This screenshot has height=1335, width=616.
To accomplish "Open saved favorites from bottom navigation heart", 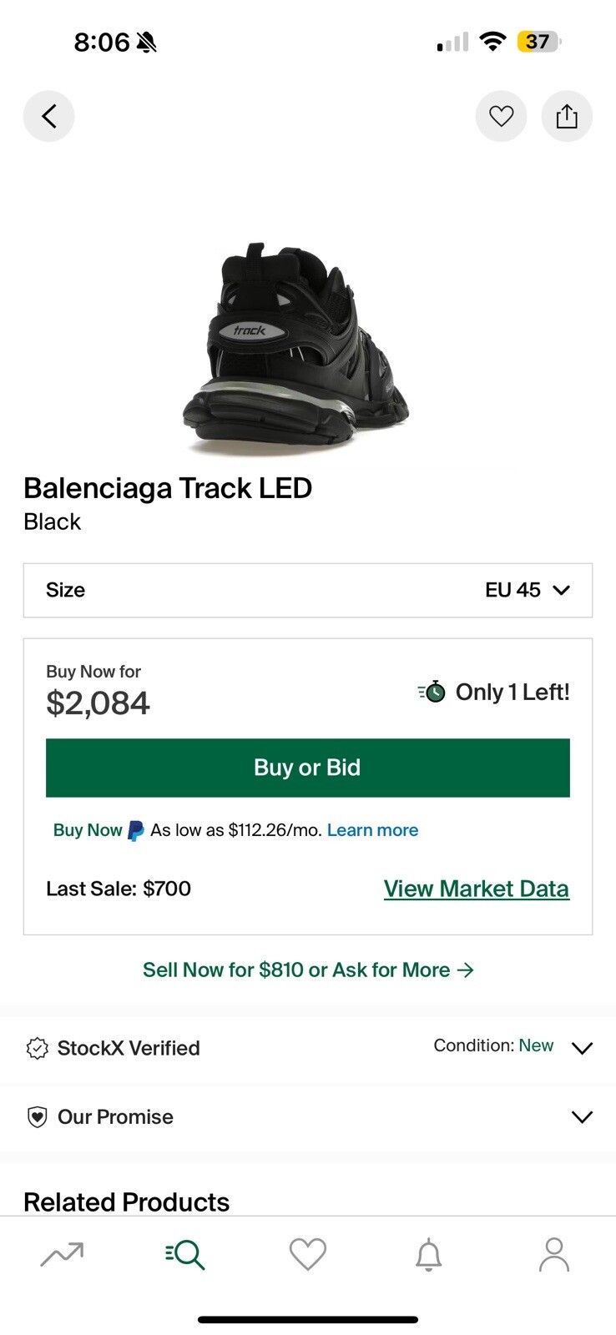I will click(x=307, y=1253).
